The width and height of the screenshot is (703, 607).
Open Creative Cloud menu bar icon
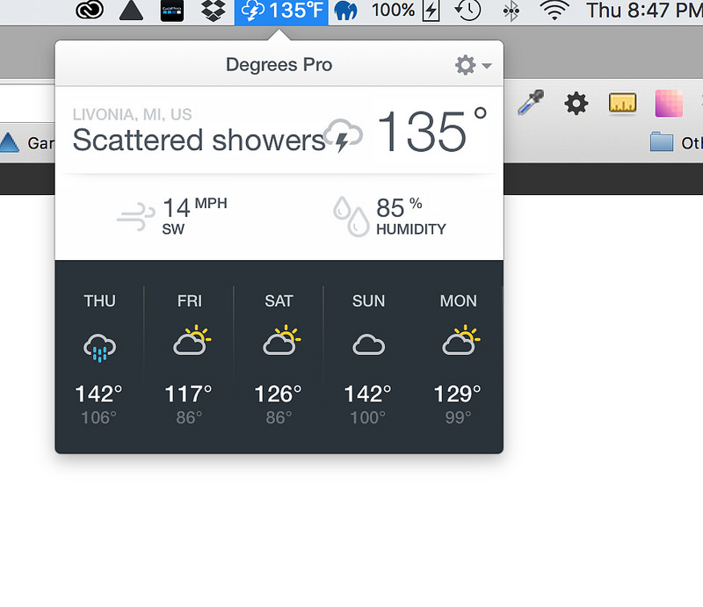(90, 11)
